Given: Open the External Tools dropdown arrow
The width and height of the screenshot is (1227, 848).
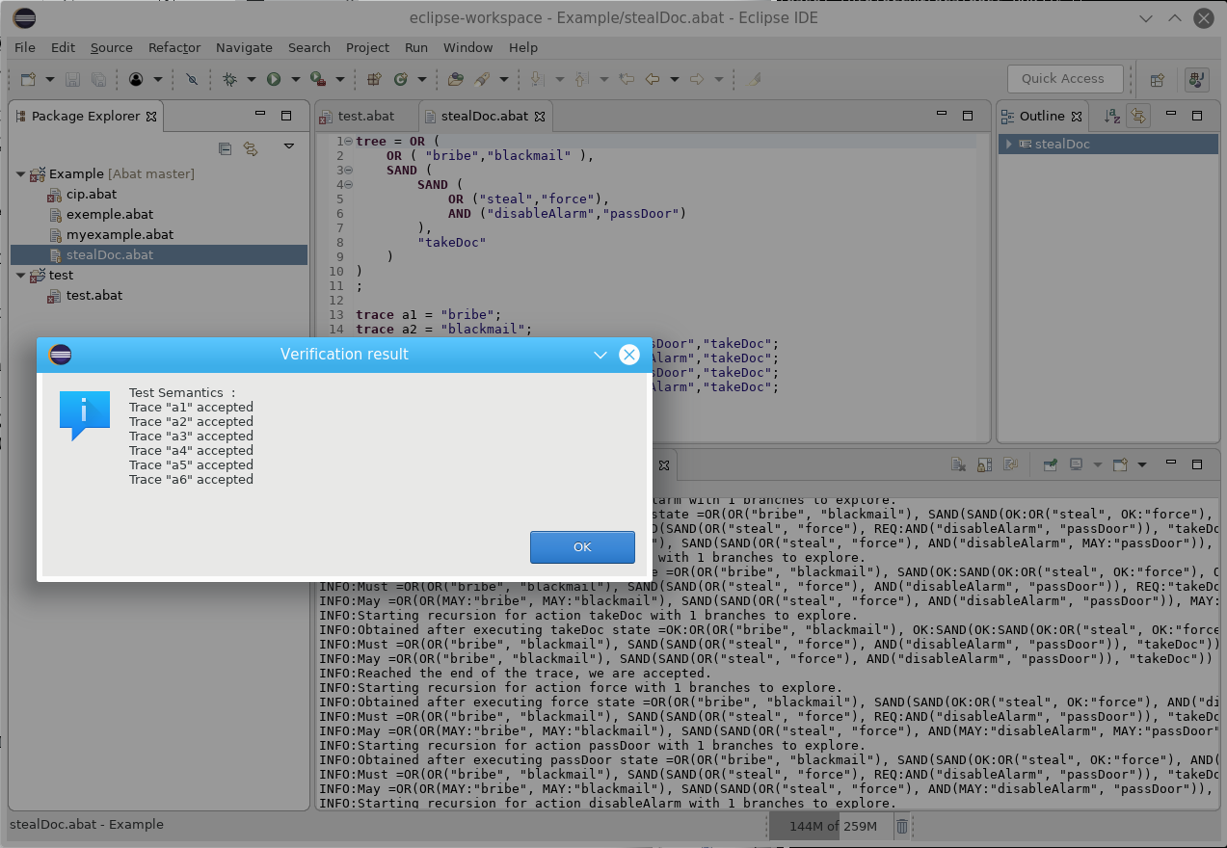Looking at the screenshot, I should [x=339, y=79].
